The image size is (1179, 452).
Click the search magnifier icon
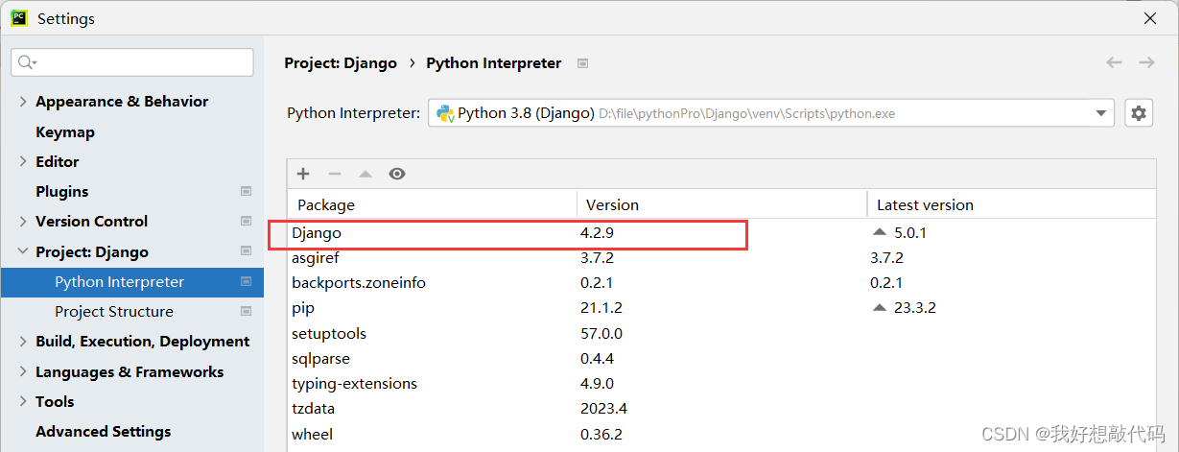(x=26, y=62)
